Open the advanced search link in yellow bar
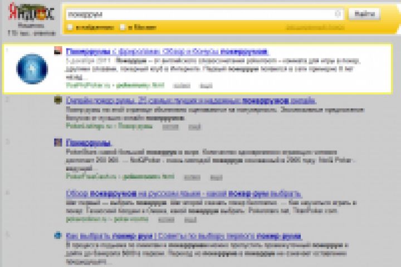 315,27
